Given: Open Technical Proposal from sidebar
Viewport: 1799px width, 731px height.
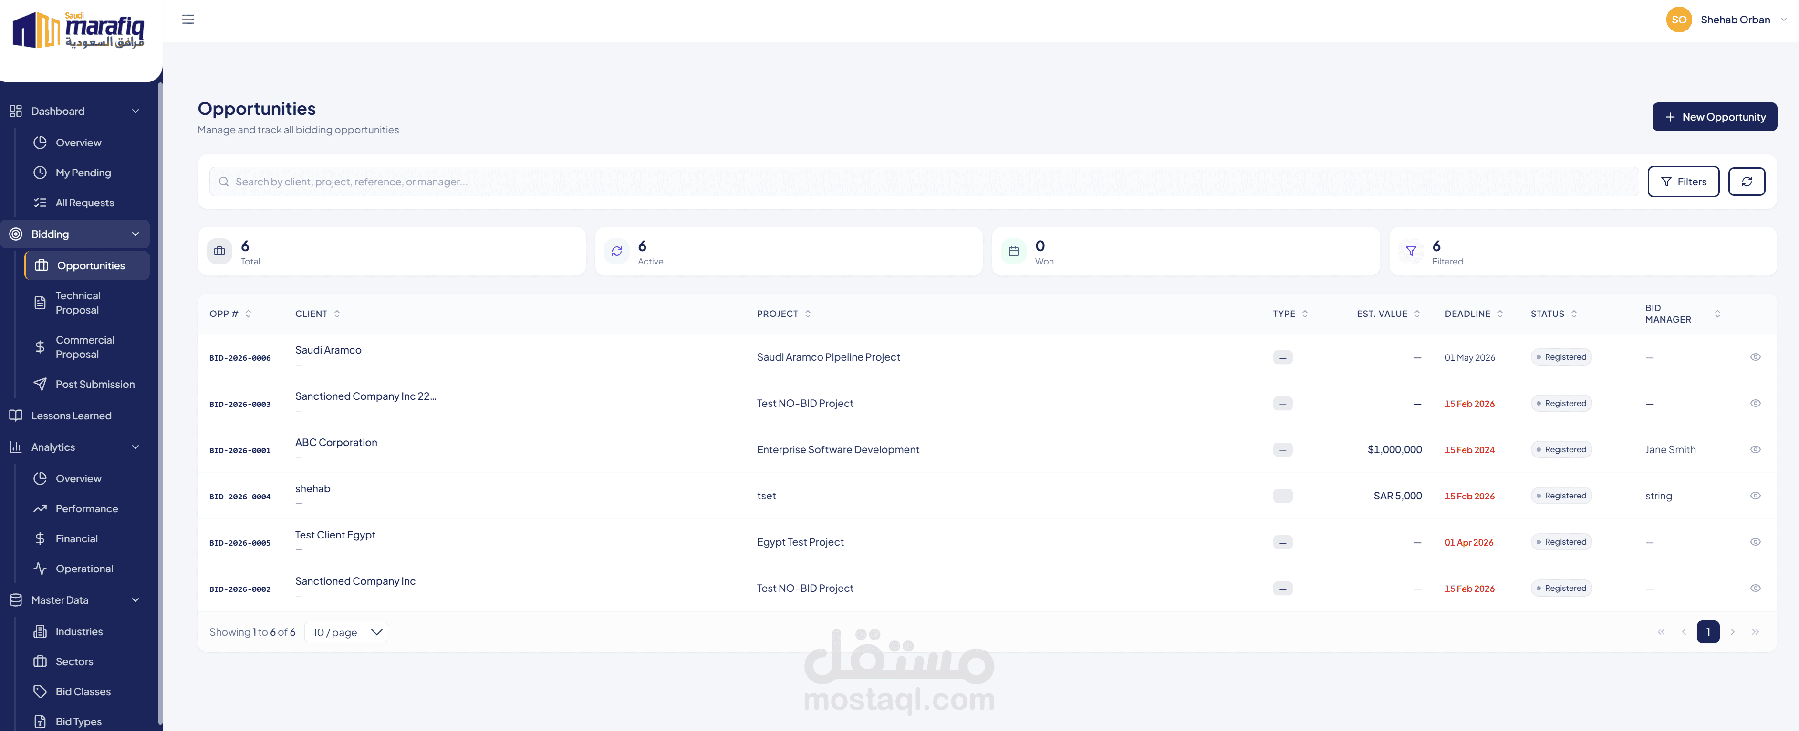Looking at the screenshot, I should 78,303.
